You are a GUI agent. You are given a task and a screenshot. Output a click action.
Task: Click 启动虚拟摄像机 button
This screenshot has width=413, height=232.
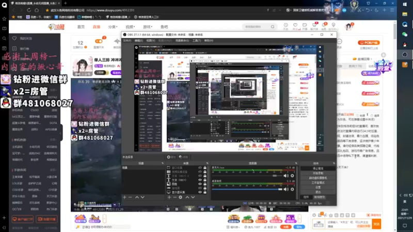pos(318,178)
